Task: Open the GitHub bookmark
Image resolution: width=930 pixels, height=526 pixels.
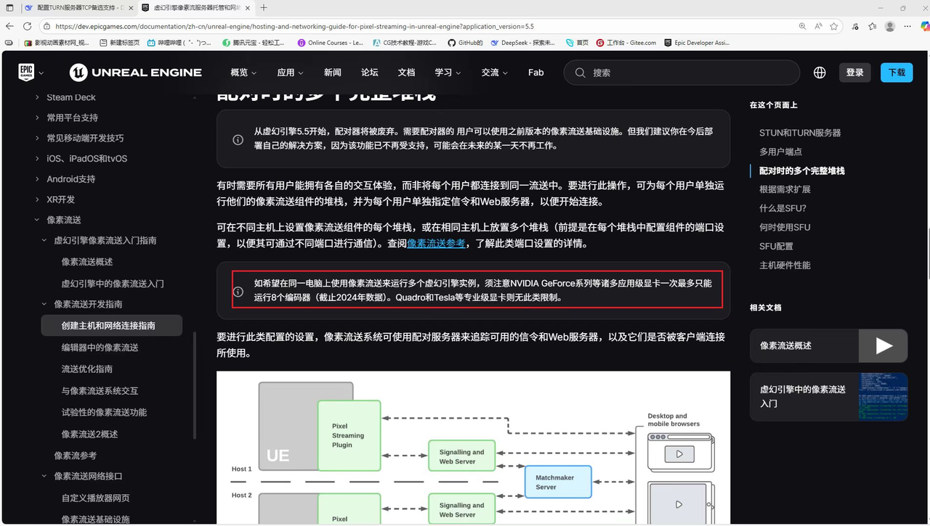Action: pos(464,42)
